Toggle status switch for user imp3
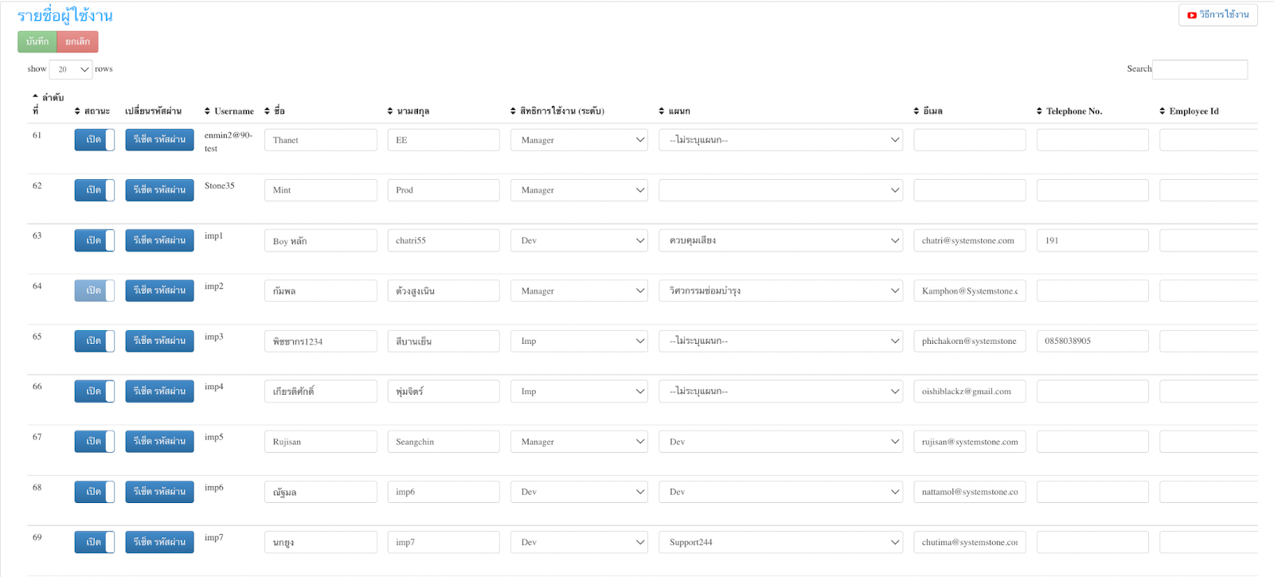 pos(95,341)
